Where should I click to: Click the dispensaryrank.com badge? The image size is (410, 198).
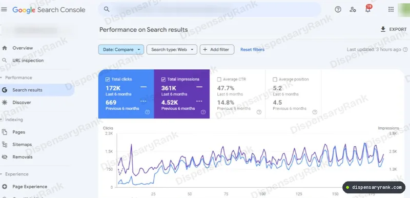374,187
